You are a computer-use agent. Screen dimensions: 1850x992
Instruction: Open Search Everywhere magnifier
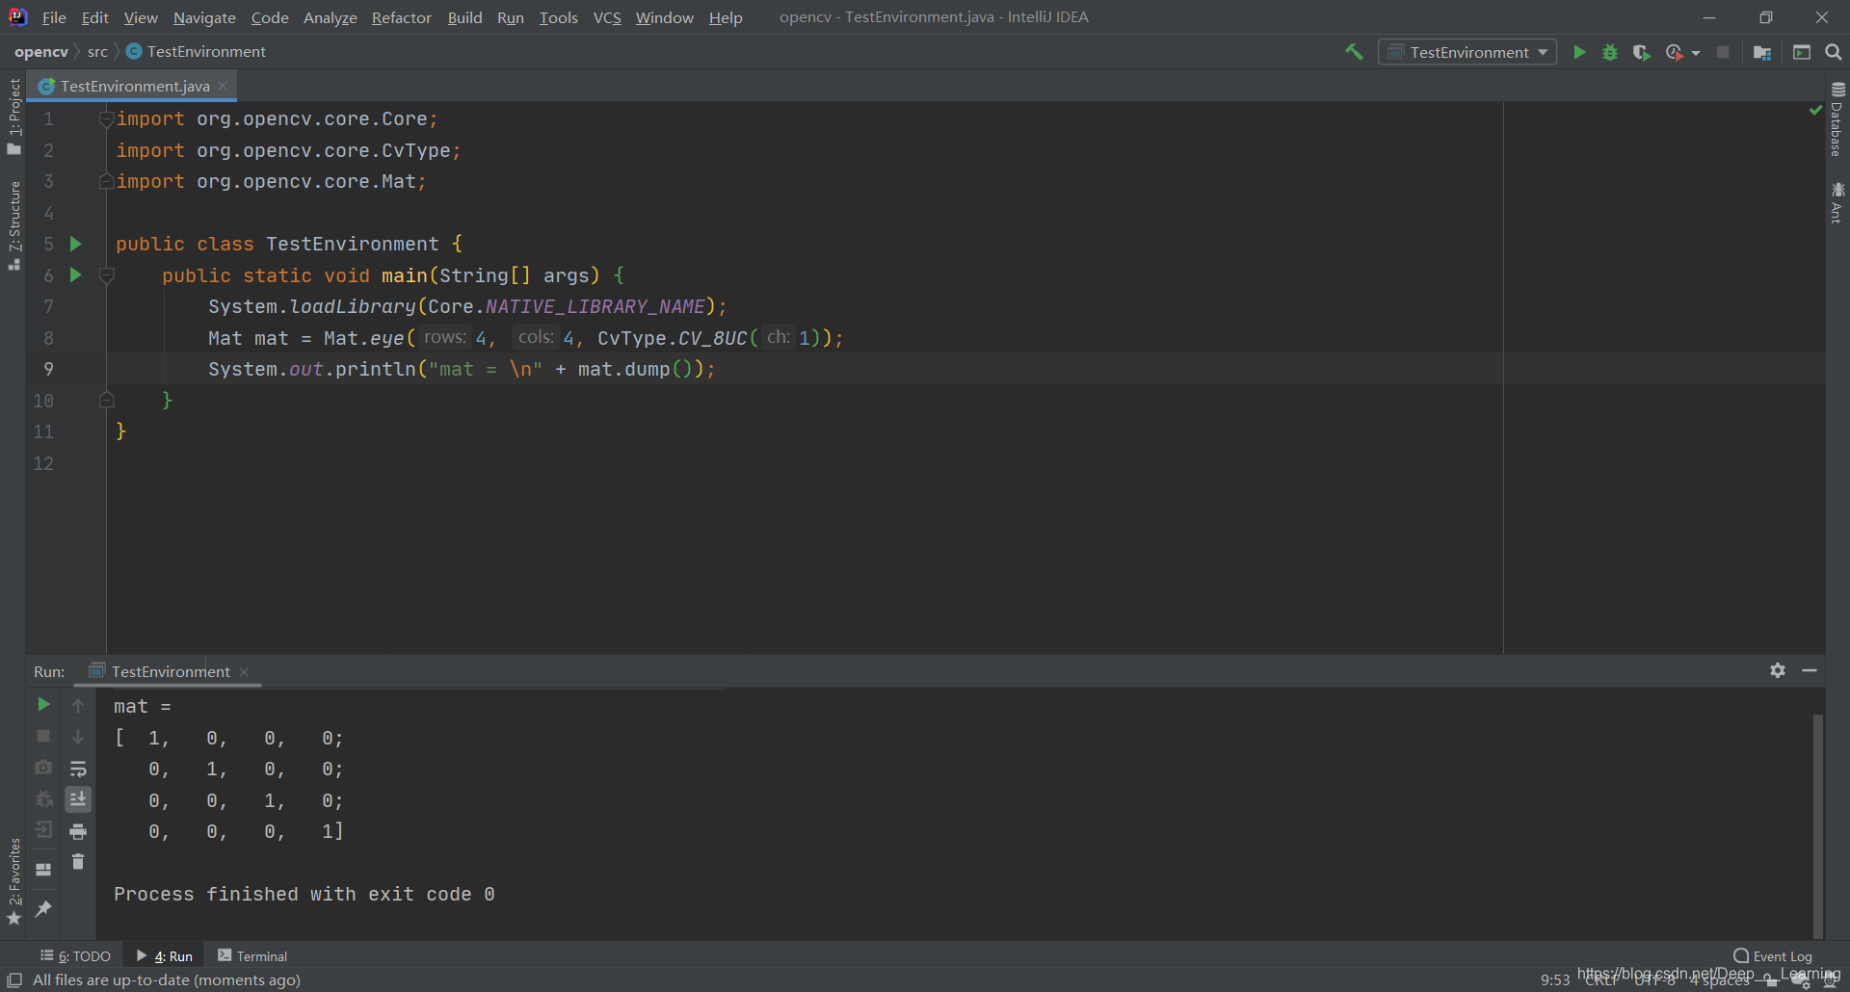pyautogui.click(x=1834, y=52)
